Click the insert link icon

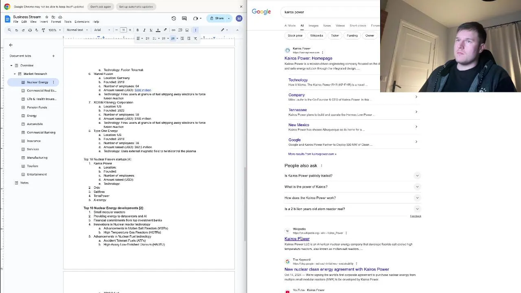point(173,30)
